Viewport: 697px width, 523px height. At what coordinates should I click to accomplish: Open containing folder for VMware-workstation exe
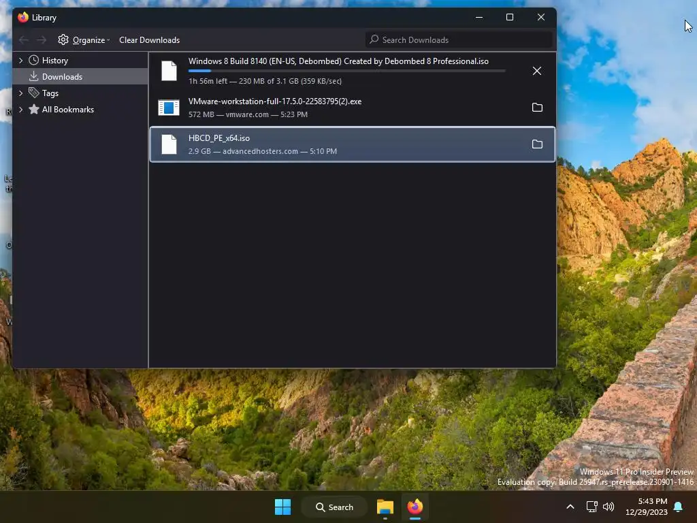point(537,108)
